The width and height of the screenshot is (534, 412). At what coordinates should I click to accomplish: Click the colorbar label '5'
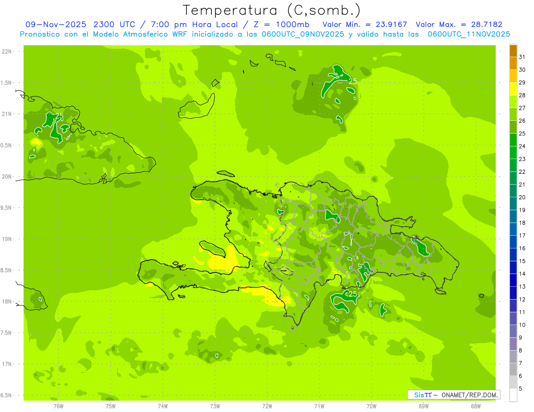point(521,389)
